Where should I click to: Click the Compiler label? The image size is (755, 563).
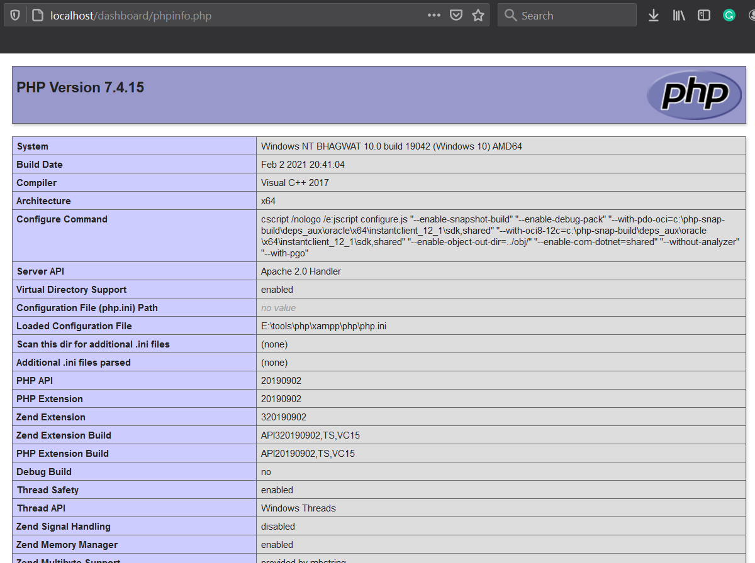coord(36,183)
